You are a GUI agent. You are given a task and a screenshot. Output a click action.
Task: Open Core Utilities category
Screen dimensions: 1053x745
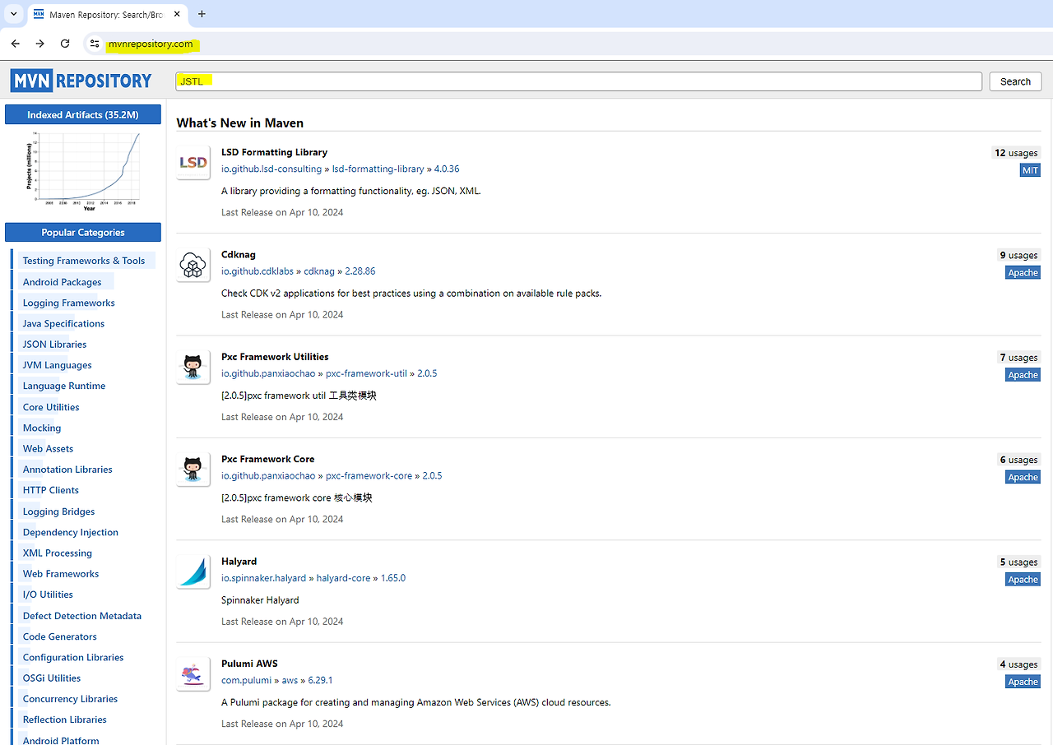click(x=51, y=407)
